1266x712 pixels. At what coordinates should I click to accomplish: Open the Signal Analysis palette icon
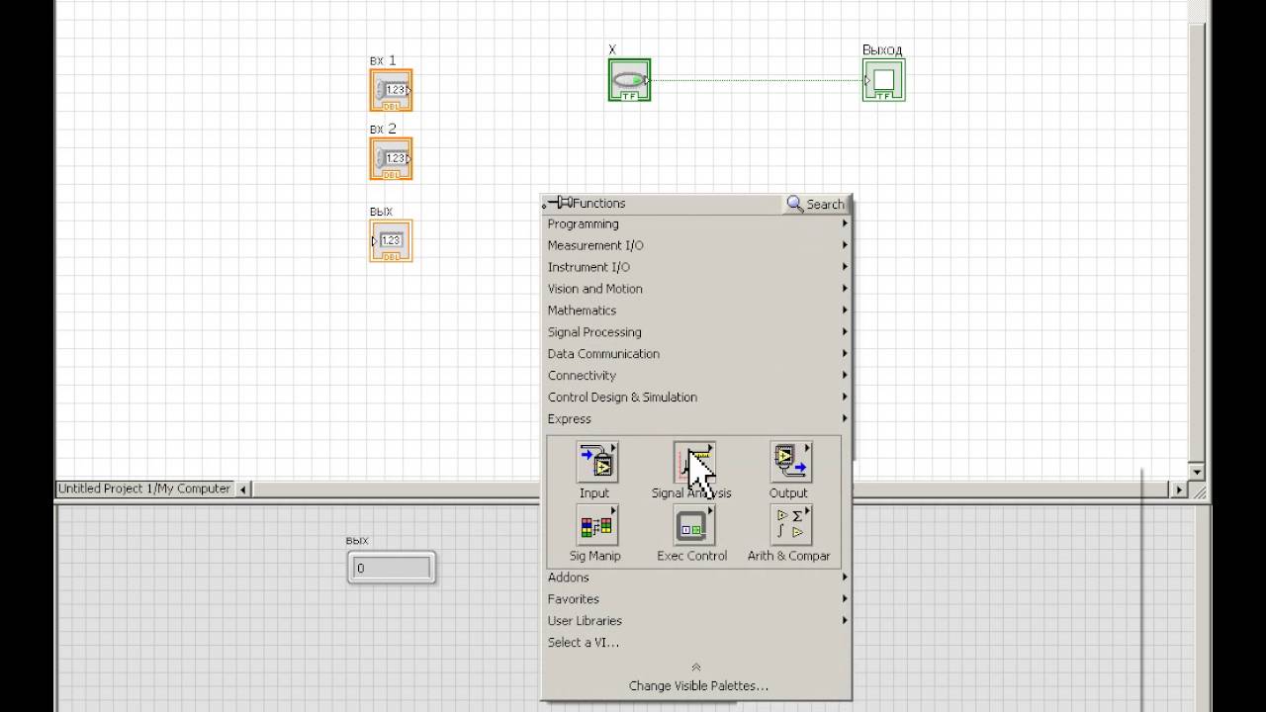point(693,462)
